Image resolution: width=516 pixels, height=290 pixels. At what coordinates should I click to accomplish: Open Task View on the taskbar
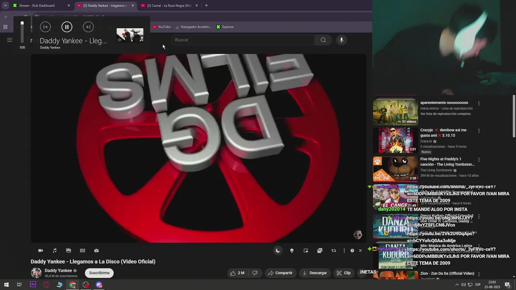coord(19,285)
